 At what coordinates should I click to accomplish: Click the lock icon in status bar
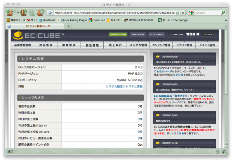tap(217, 152)
